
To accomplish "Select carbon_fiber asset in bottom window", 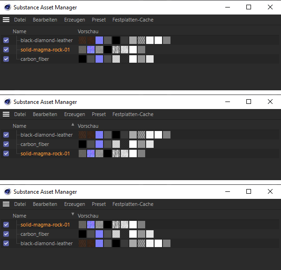I will click(35, 234).
